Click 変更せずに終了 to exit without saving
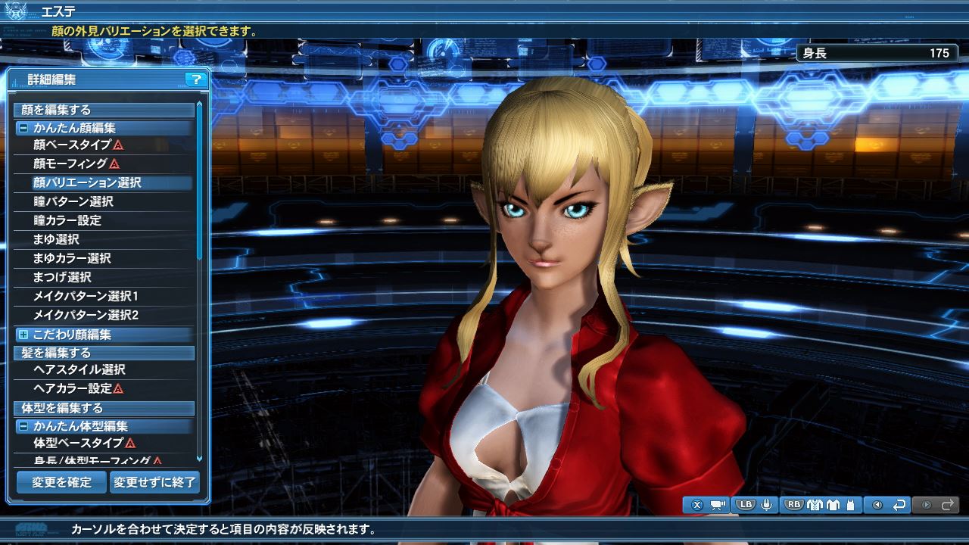This screenshot has height=545, width=969. coord(154,482)
